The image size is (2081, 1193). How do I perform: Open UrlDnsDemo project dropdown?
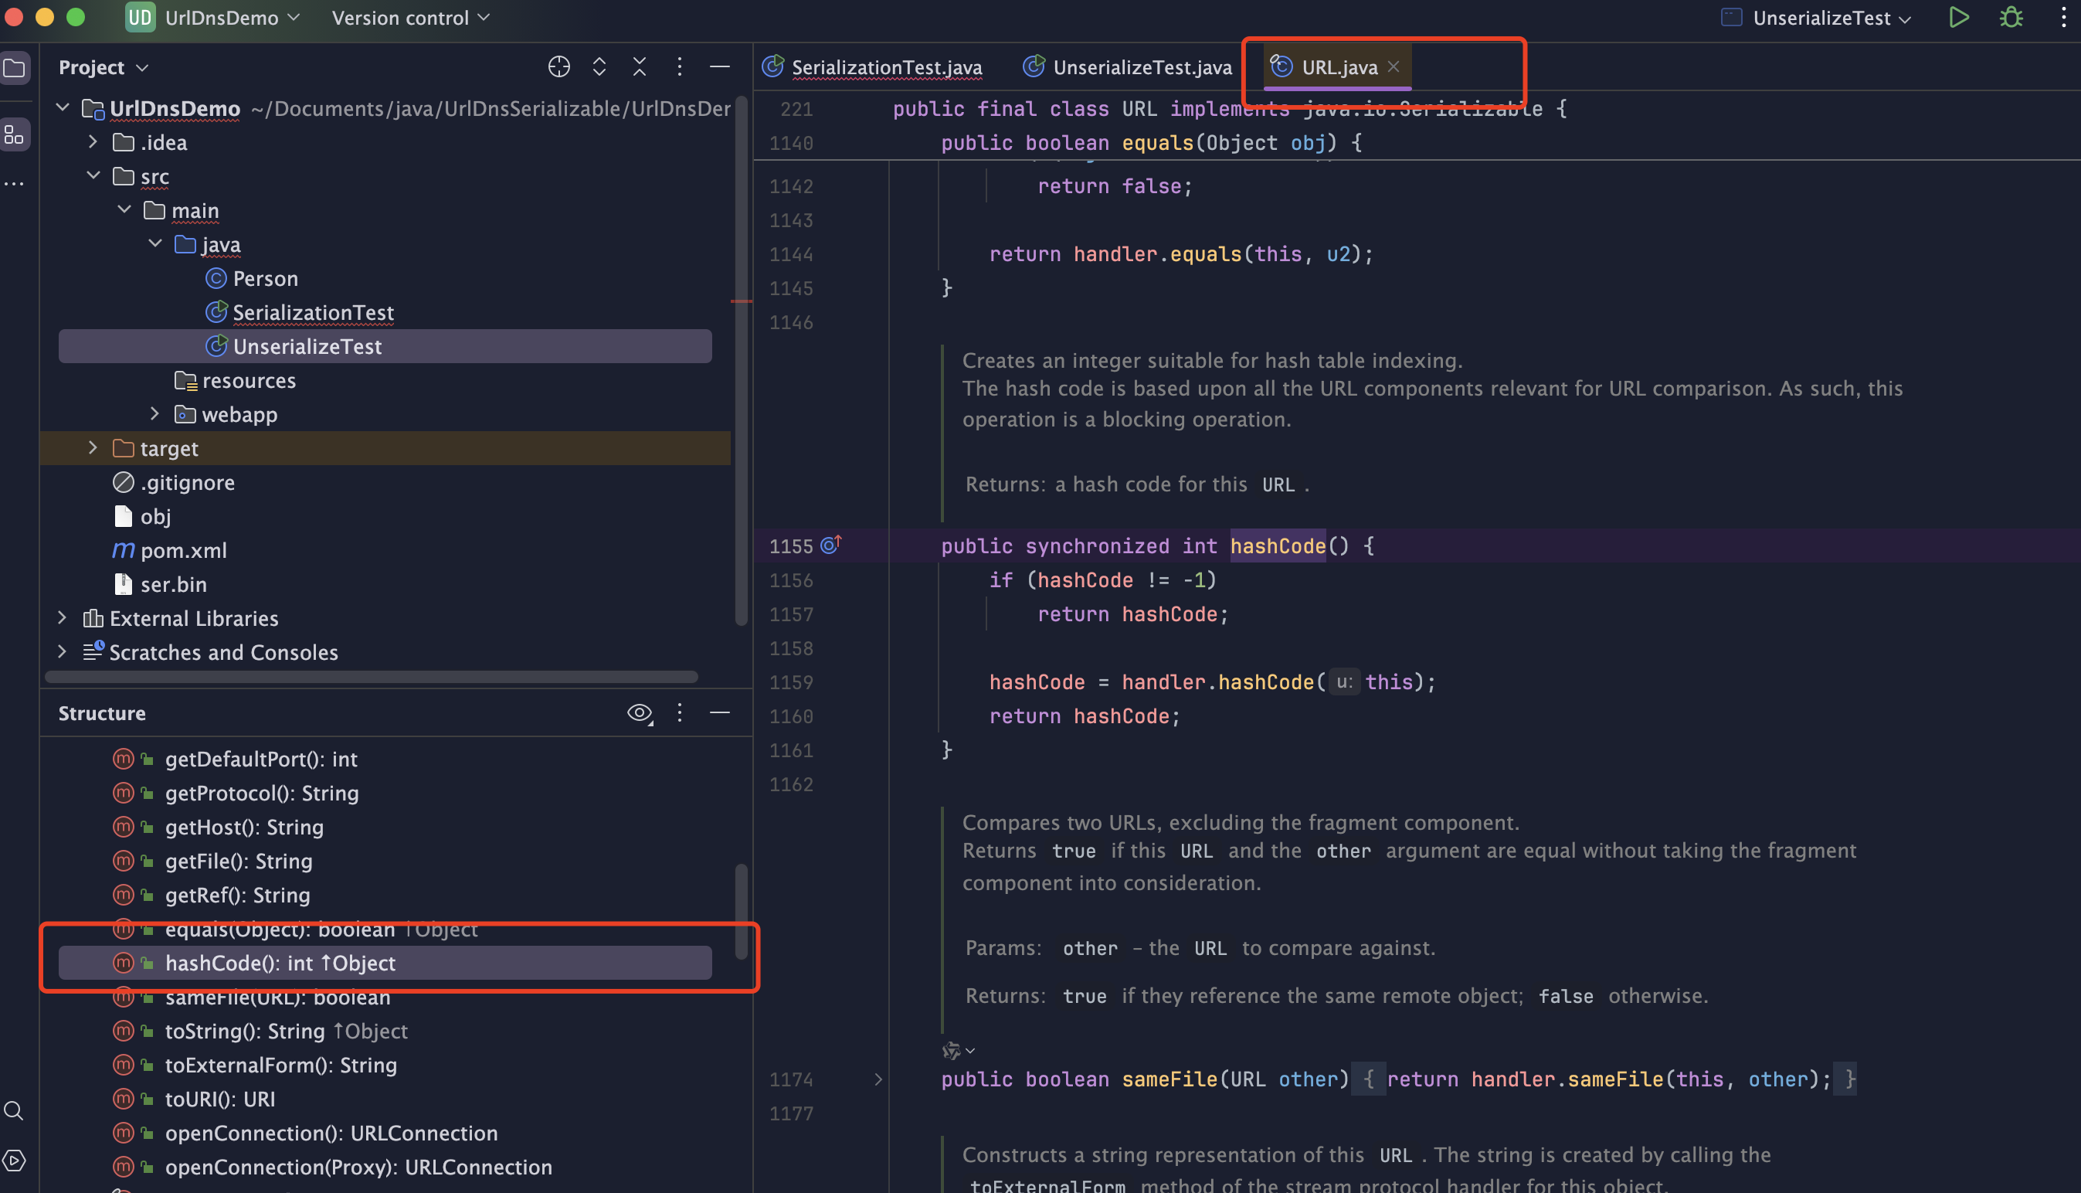(x=233, y=18)
